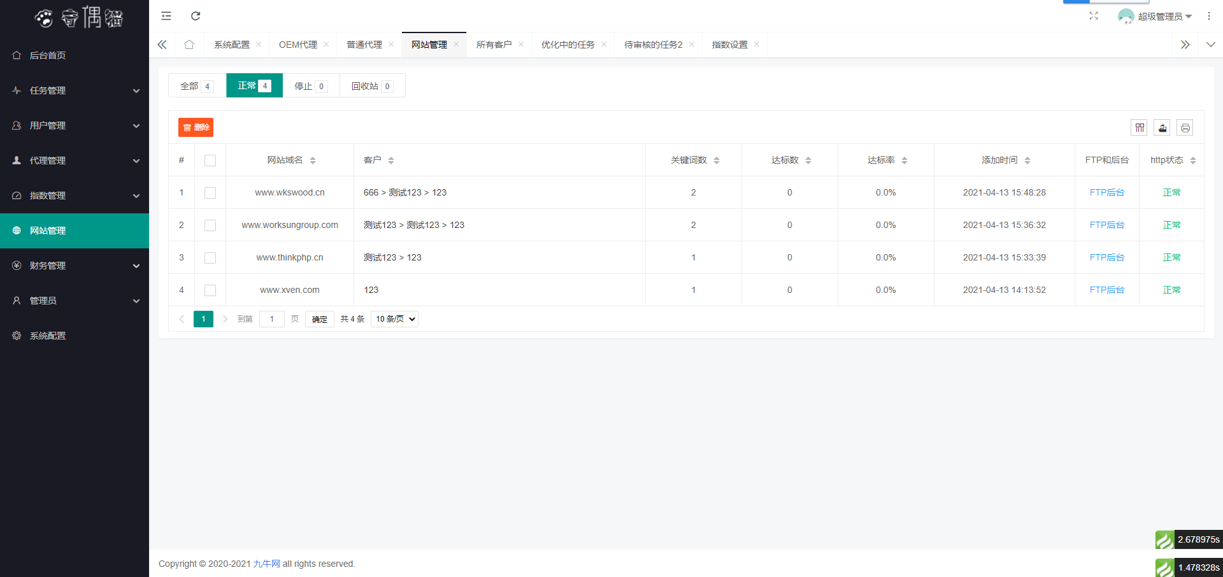Open the 10 条/页 page size dropdown
The image size is (1223, 577).
(x=394, y=319)
